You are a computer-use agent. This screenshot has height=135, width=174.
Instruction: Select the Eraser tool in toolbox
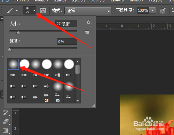(x=6, y=121)
